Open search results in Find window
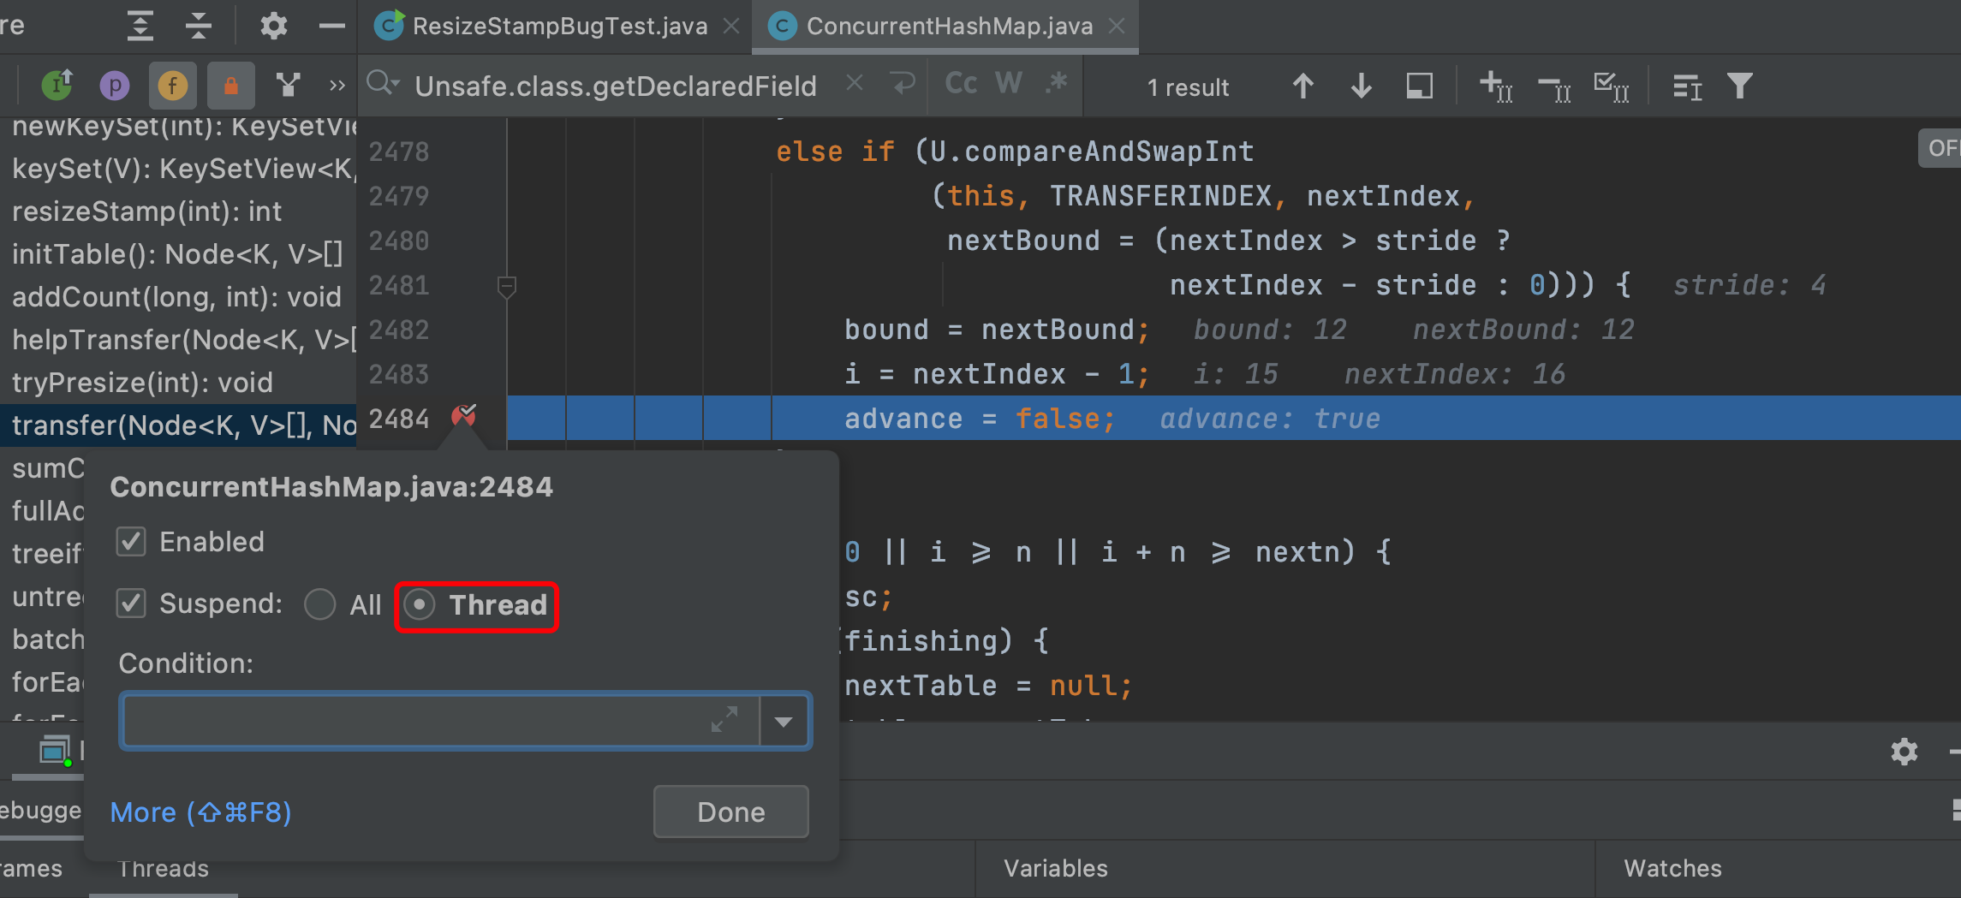 click(x=1419, y=86)
